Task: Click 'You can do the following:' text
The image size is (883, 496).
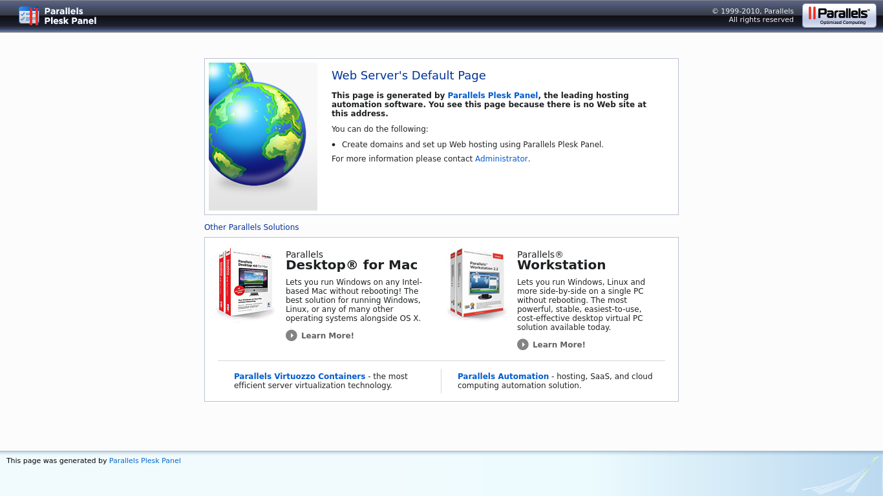Action: 380,129
